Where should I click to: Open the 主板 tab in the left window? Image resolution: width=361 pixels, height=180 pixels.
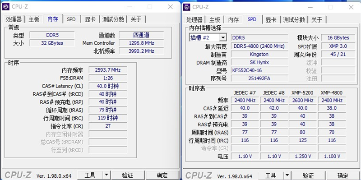coord(34,19)
